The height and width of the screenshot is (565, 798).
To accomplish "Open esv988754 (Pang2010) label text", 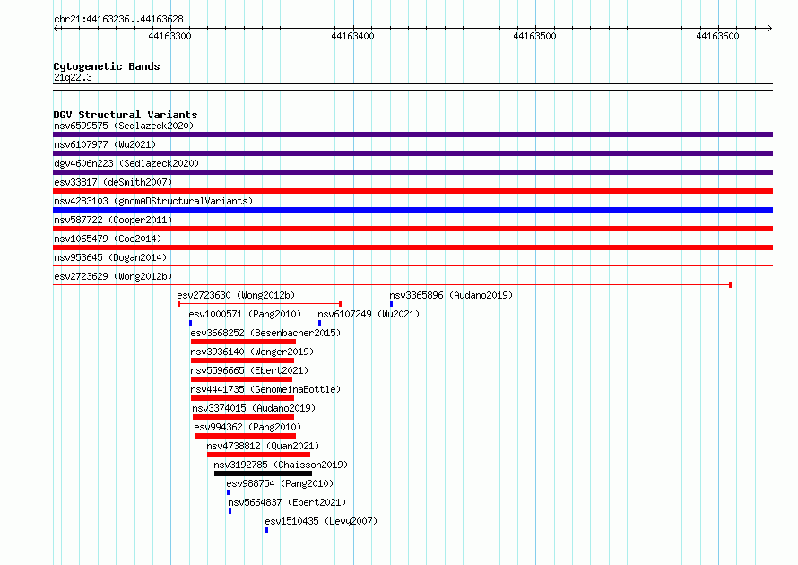I will click(280, 483).
